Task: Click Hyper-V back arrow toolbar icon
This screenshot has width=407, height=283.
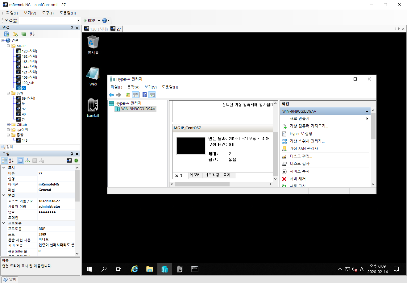Action: 111,95
